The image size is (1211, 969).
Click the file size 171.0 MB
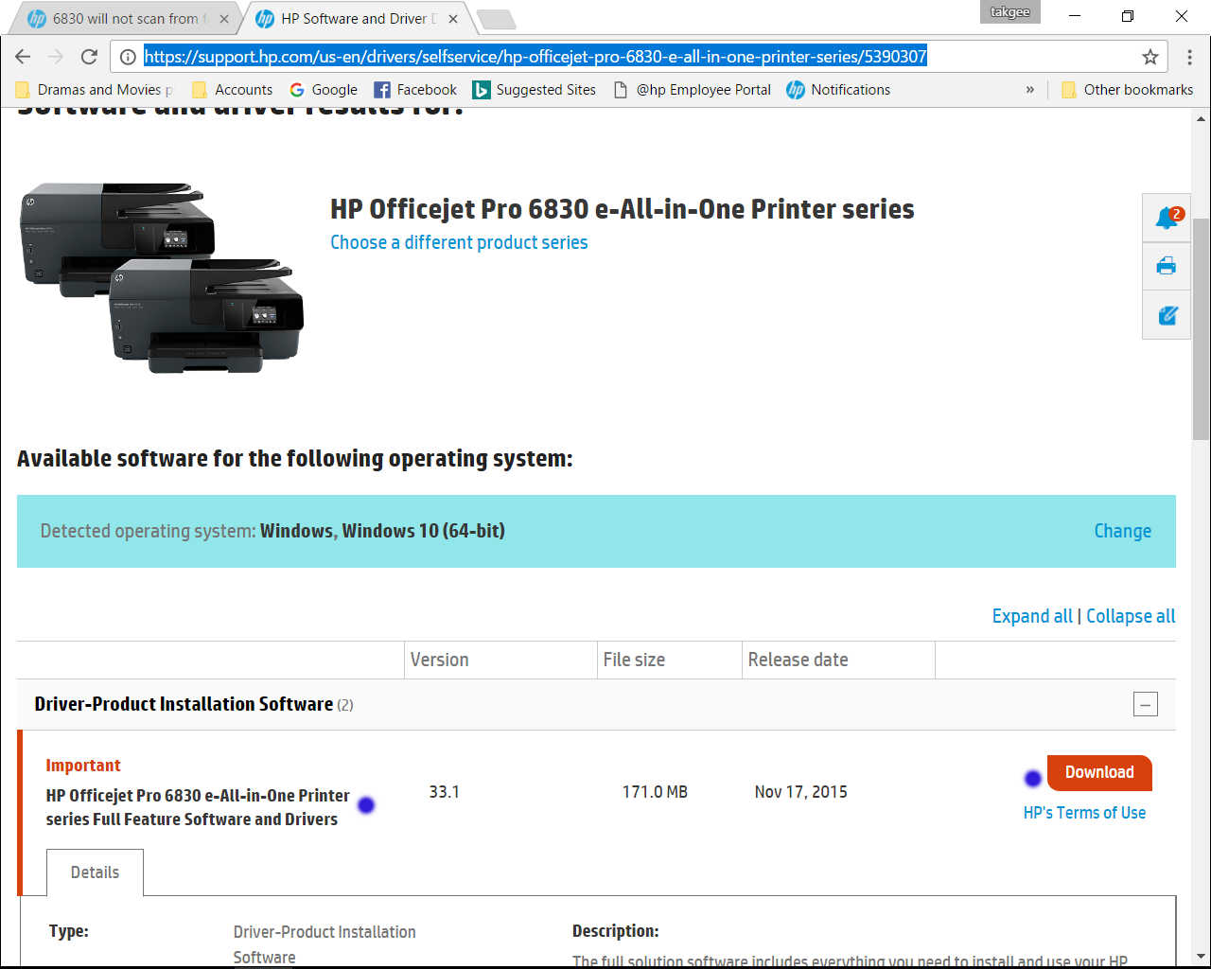(x=655, y=792)
